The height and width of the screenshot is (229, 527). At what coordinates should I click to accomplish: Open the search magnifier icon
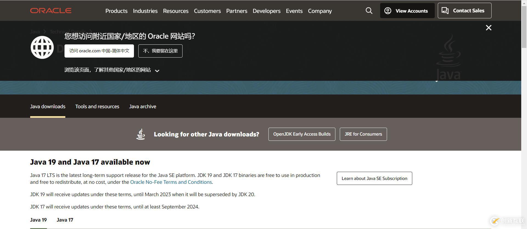click(x=369, y=11)
